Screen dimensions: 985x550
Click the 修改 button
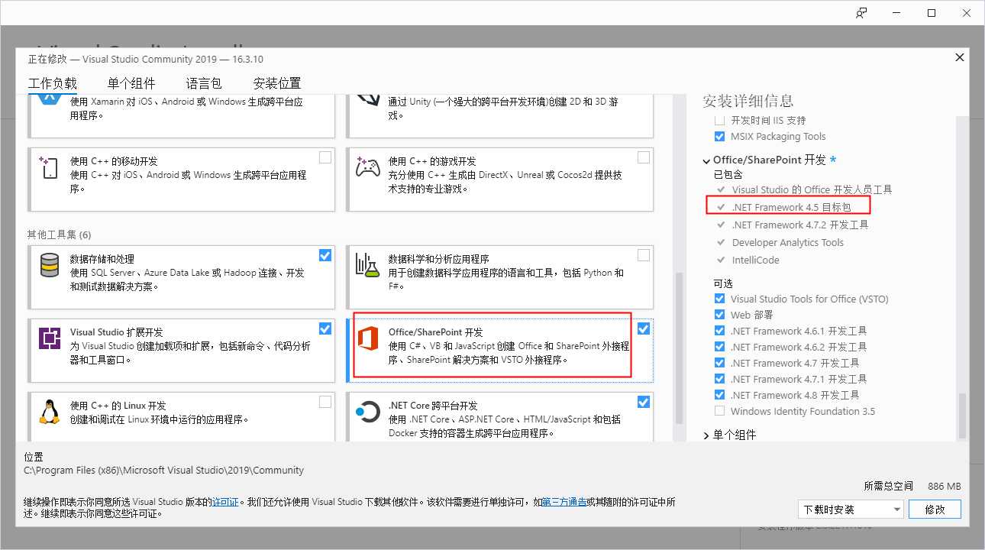[x=935, y=509]
